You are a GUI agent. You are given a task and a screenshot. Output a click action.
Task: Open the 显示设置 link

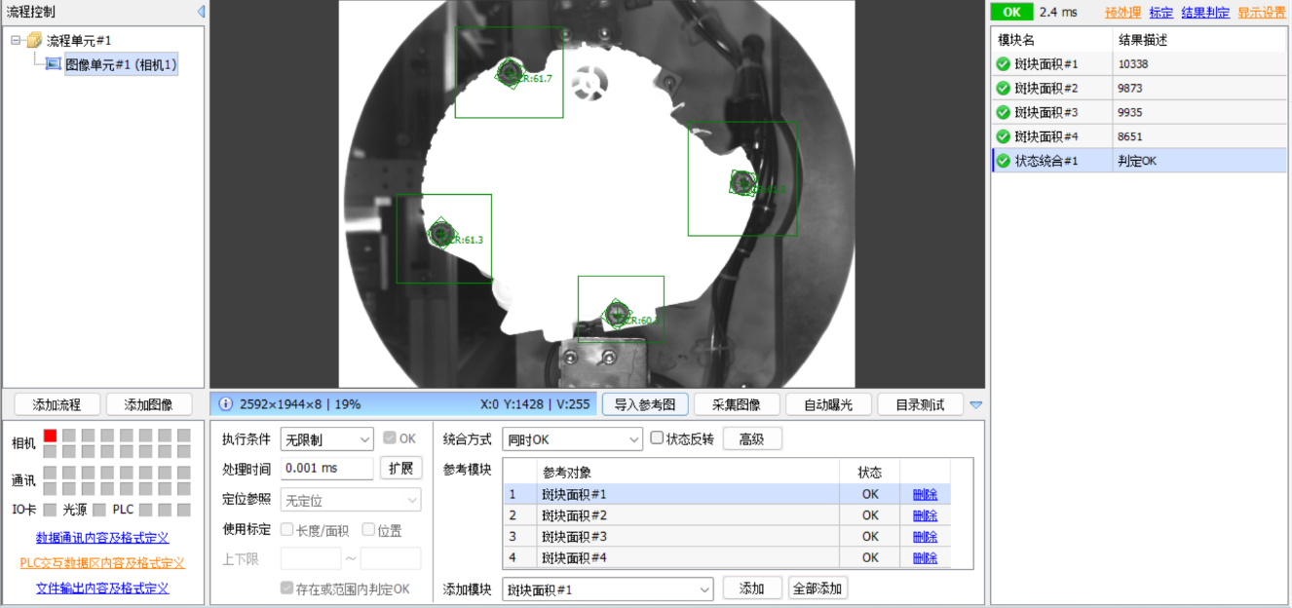(x=1262, y=13)
